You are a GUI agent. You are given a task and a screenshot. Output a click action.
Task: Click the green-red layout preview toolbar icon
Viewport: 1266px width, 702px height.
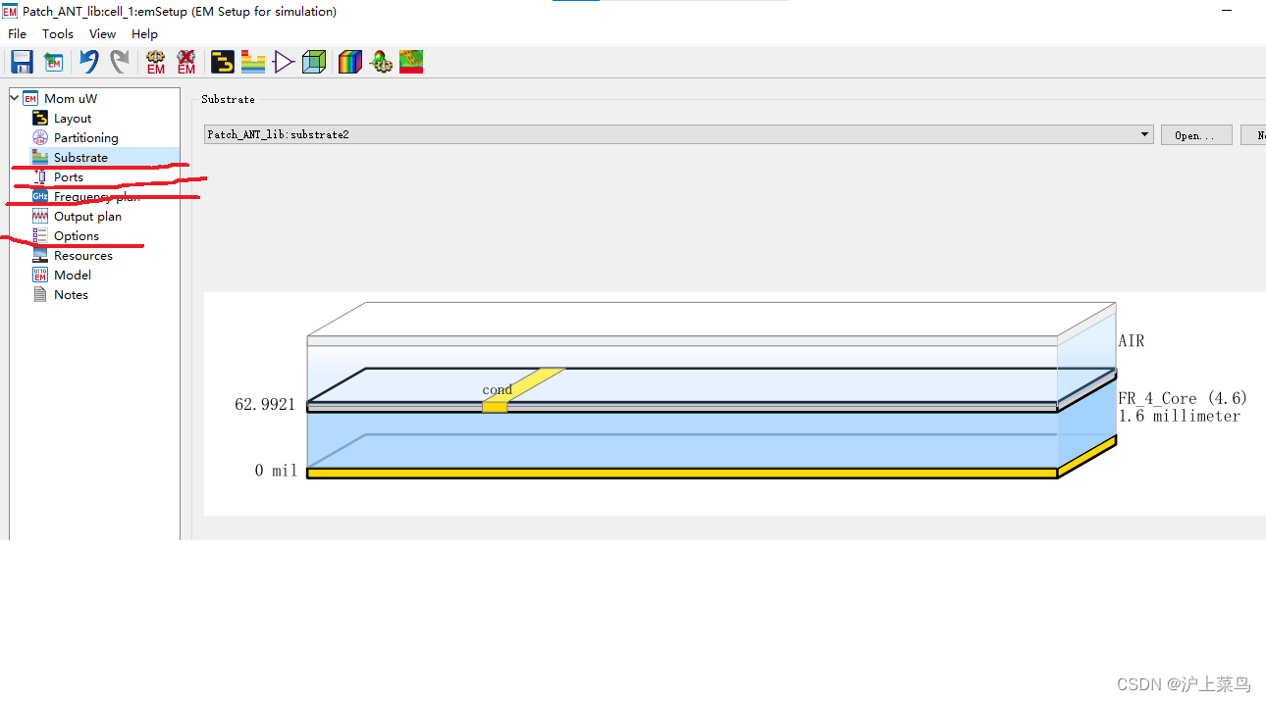[411, 63]
